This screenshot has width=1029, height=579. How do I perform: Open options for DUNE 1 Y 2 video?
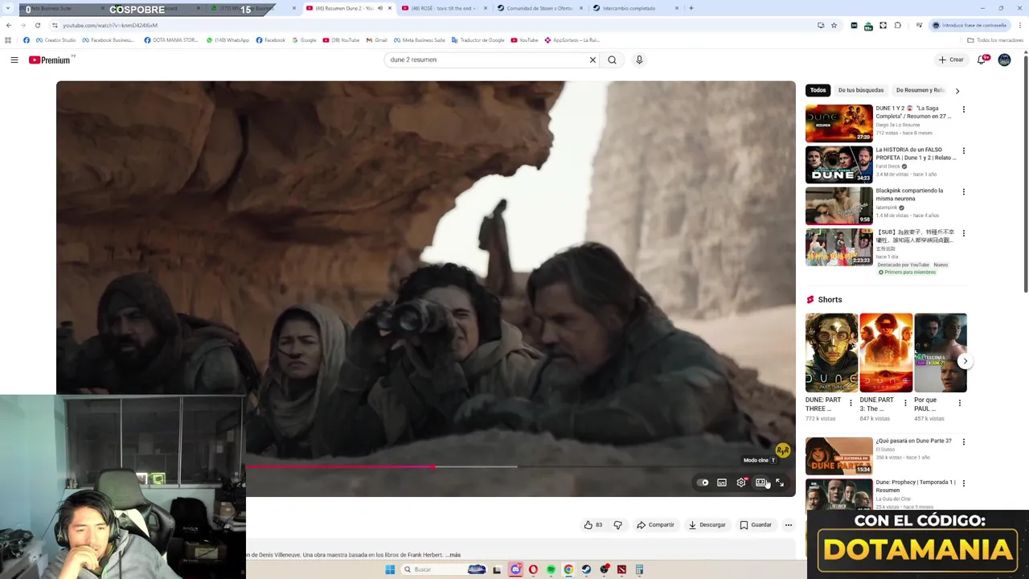(x=963, y=109)
